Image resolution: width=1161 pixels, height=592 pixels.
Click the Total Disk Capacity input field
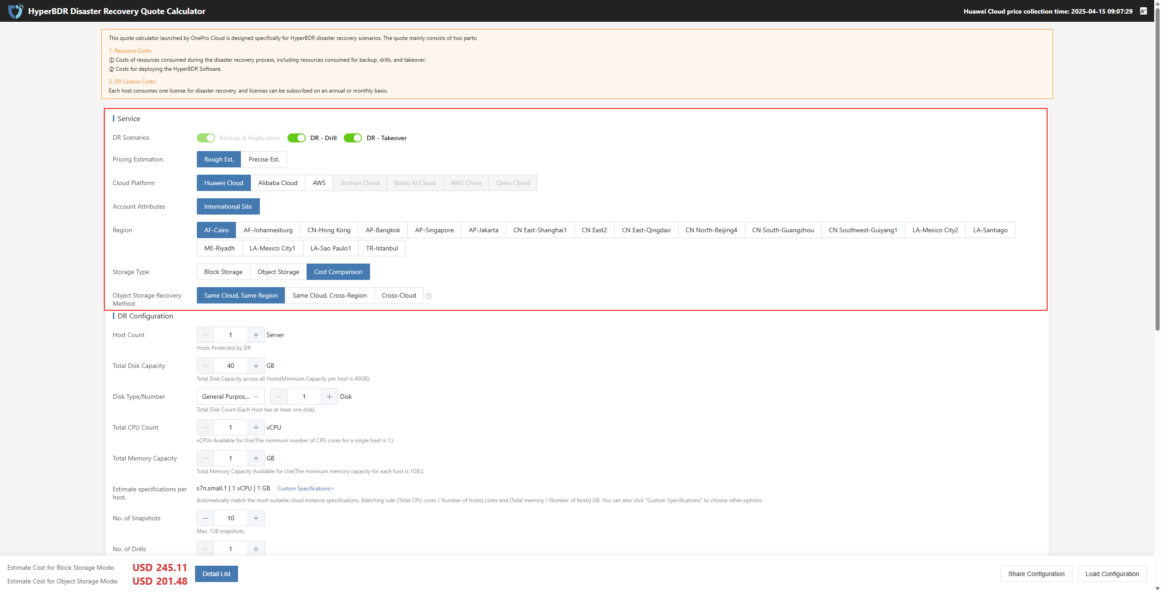click(231, 366)
